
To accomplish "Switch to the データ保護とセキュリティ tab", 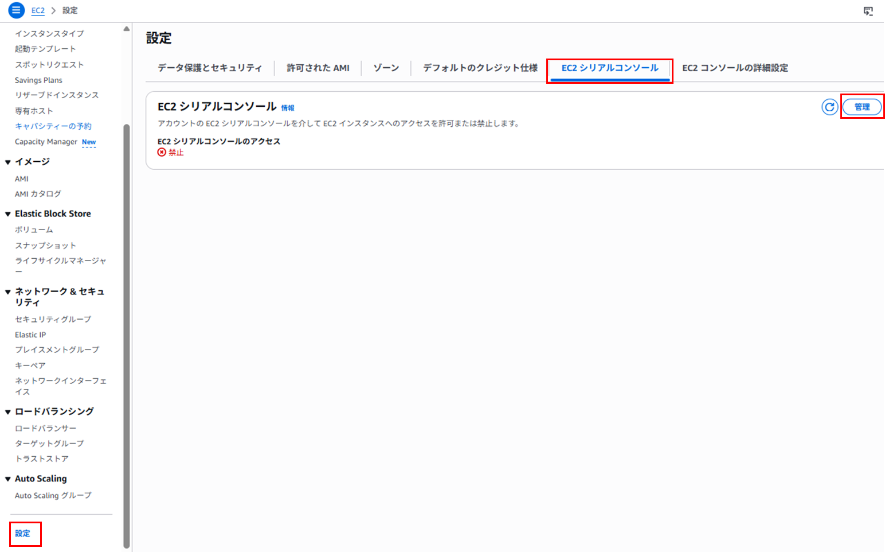I will 210,68.
